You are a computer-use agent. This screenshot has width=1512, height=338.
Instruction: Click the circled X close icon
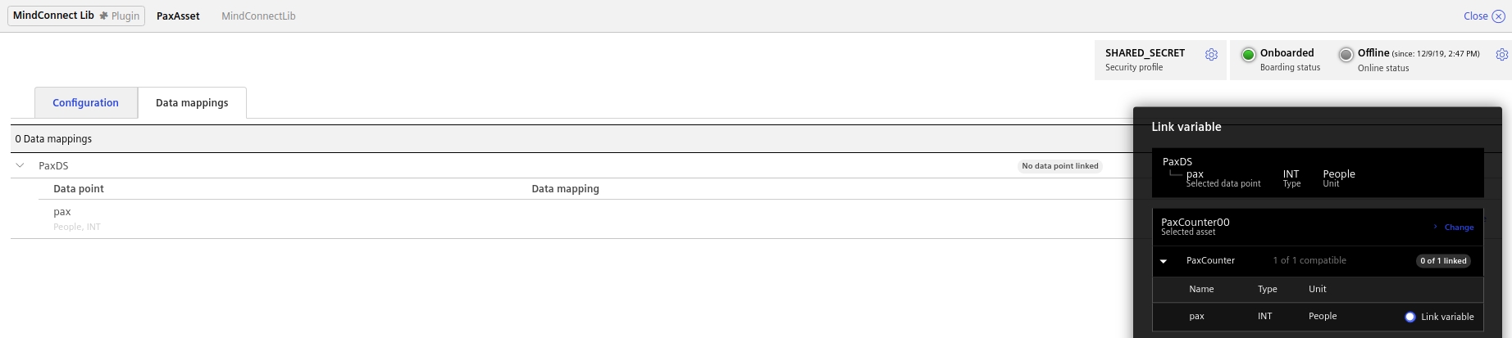tap(1498, 16)
